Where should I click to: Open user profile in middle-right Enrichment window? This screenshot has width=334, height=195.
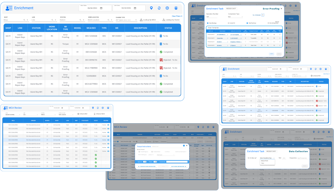coord(326,69)
